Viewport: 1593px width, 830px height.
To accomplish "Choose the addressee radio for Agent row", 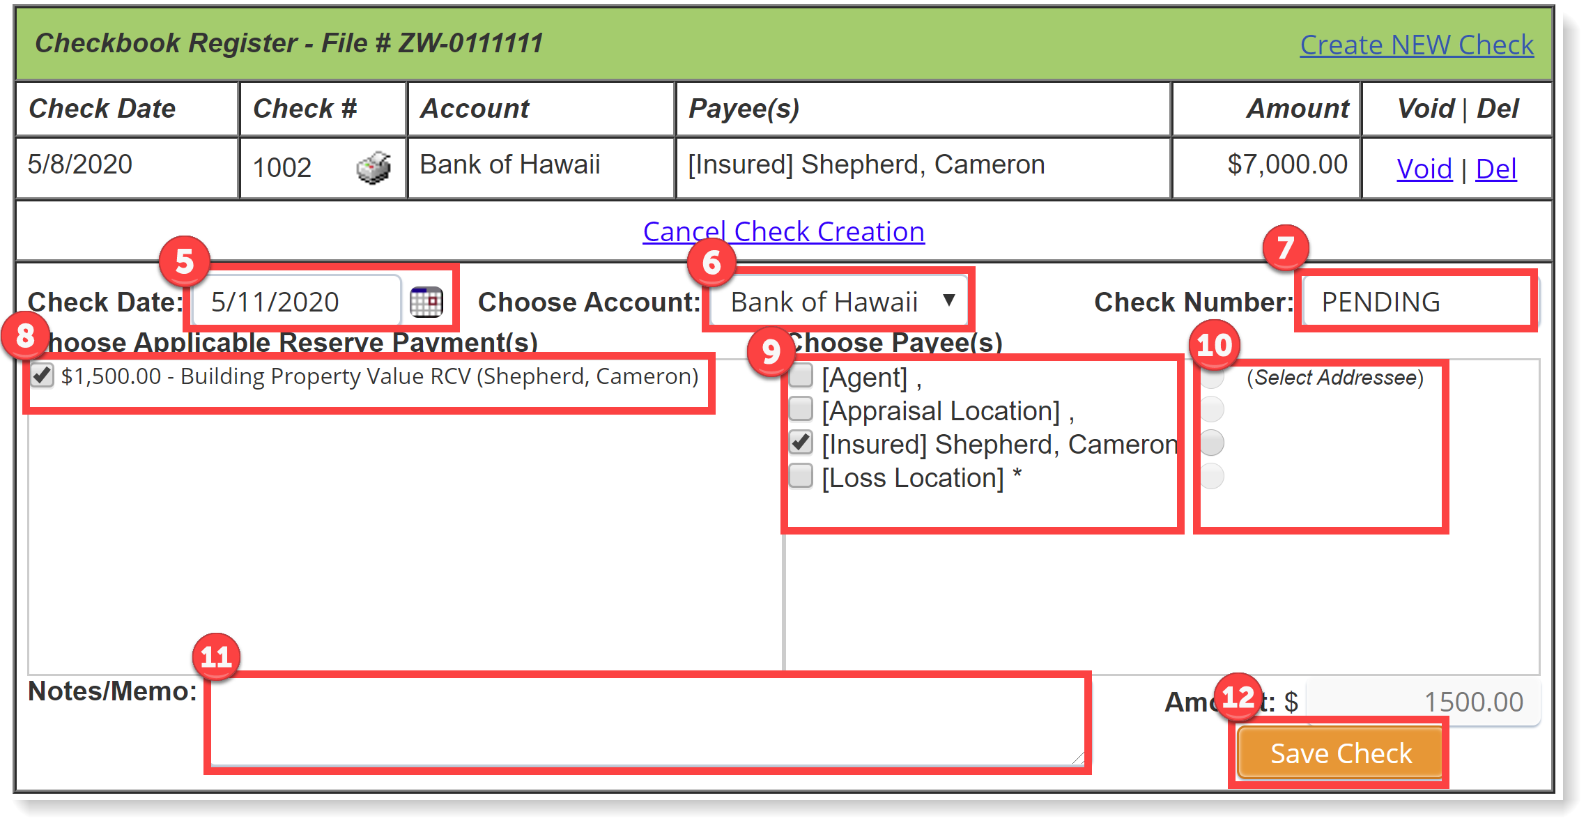I will (1212, 377).
